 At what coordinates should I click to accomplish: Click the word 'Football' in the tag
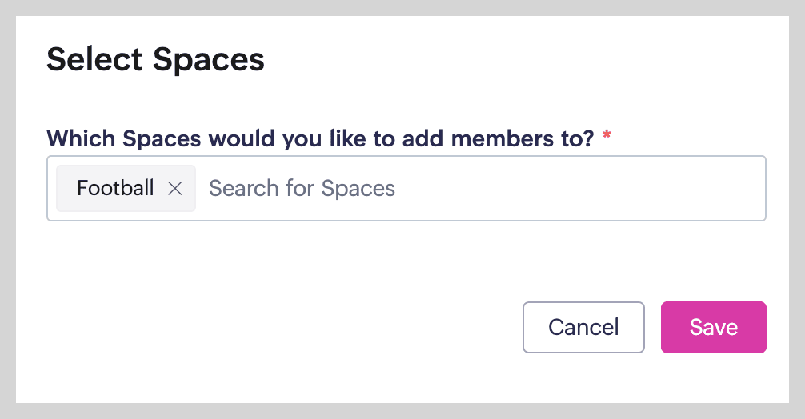click(x=115, y=189)
